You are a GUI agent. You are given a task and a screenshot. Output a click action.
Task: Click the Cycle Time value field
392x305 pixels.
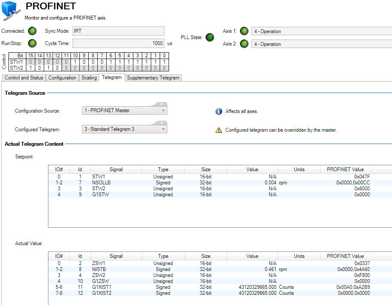[x=118, y=43]
